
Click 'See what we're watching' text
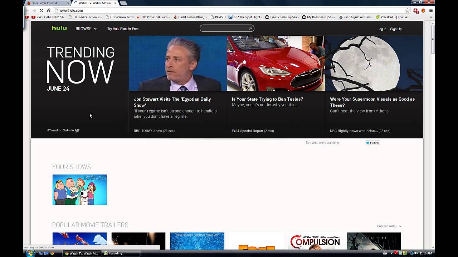pos(322,143)
